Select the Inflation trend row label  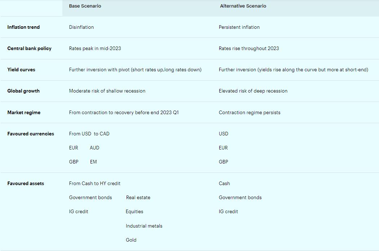[x=23, y=27]
